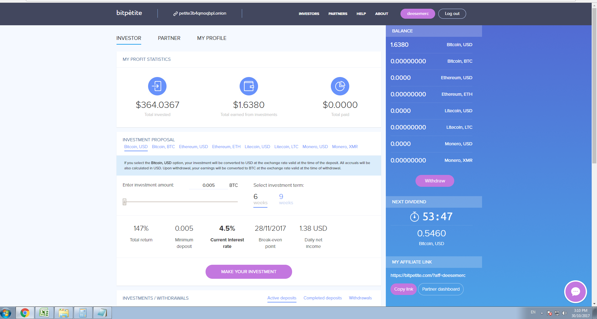597x319 pixels.
Task: Click MAKE YOUR INVESTMENT button
Action: [249, 272]
